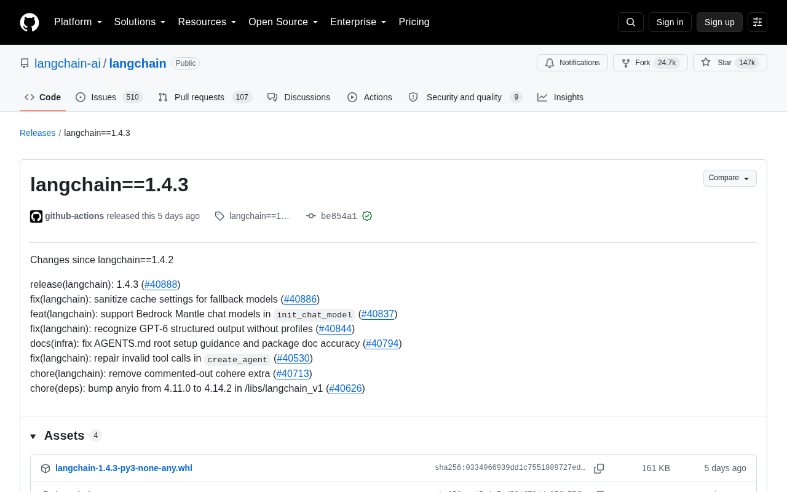Open pull request #40888
Image resolution: width=787 pixels, height=492 pixels.
[x=161, y=285]
